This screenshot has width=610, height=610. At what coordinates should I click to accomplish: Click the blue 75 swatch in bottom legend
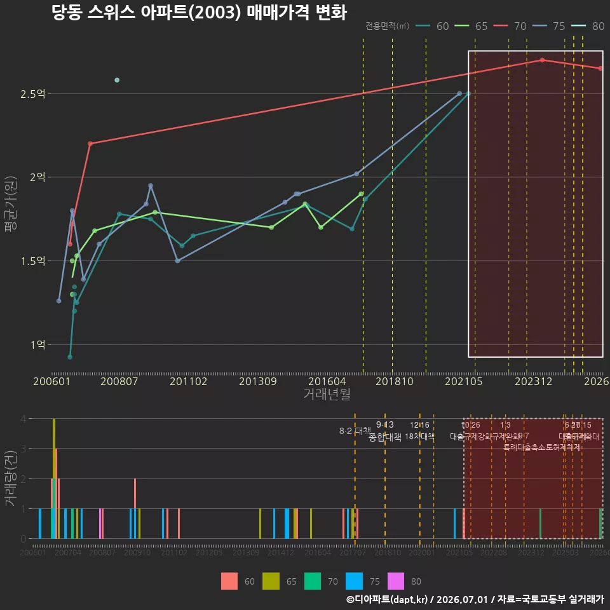click(x=354, y=581)
